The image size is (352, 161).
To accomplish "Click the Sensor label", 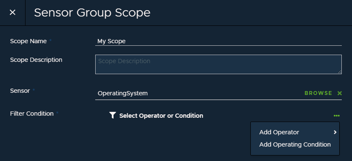I will (x=20, y=91).
